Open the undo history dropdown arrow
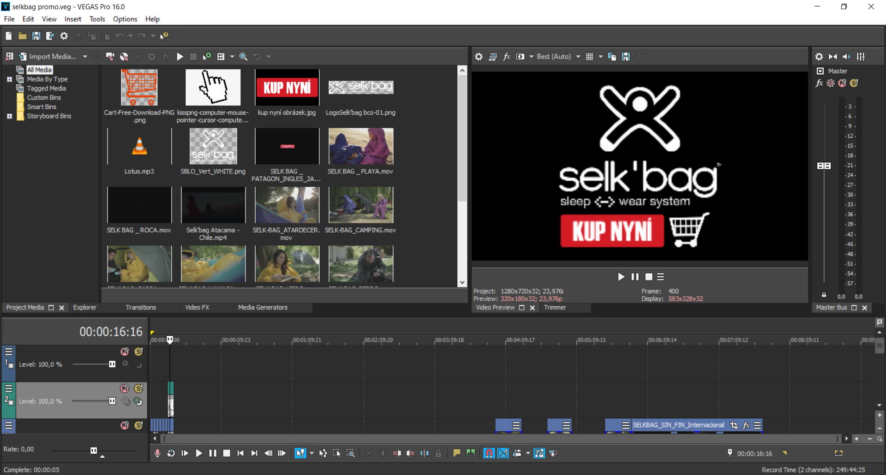 (x=131, y=36)
